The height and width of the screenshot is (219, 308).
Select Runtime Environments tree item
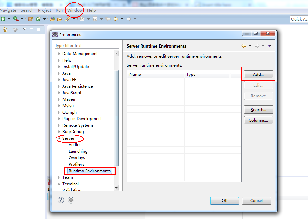point(89,171)
